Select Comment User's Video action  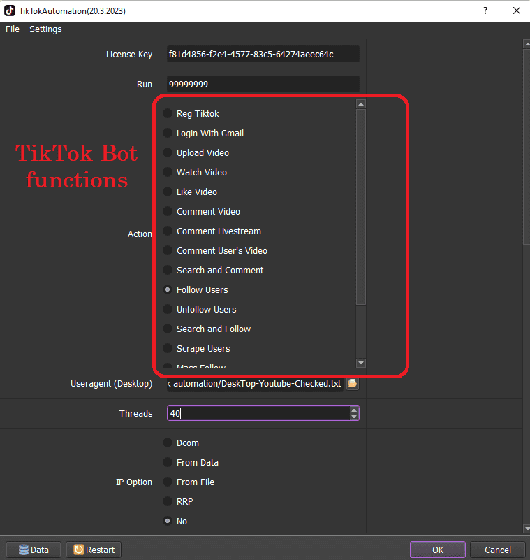[x=215, y=251]
